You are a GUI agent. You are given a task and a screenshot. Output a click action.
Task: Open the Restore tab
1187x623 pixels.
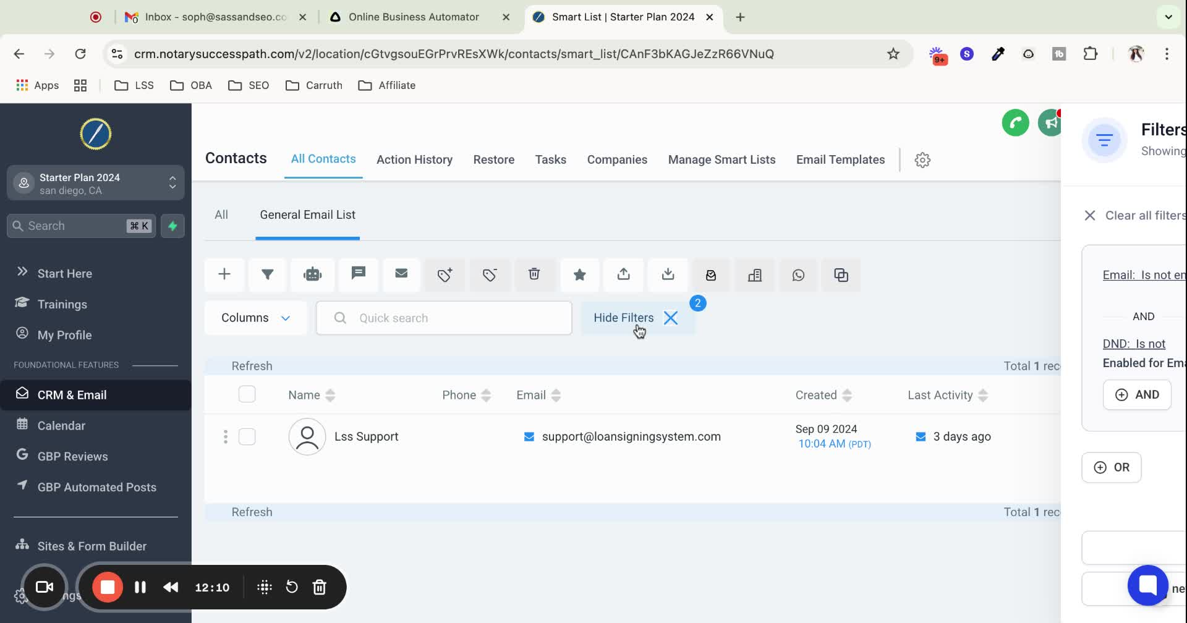[x=494, y=159]
